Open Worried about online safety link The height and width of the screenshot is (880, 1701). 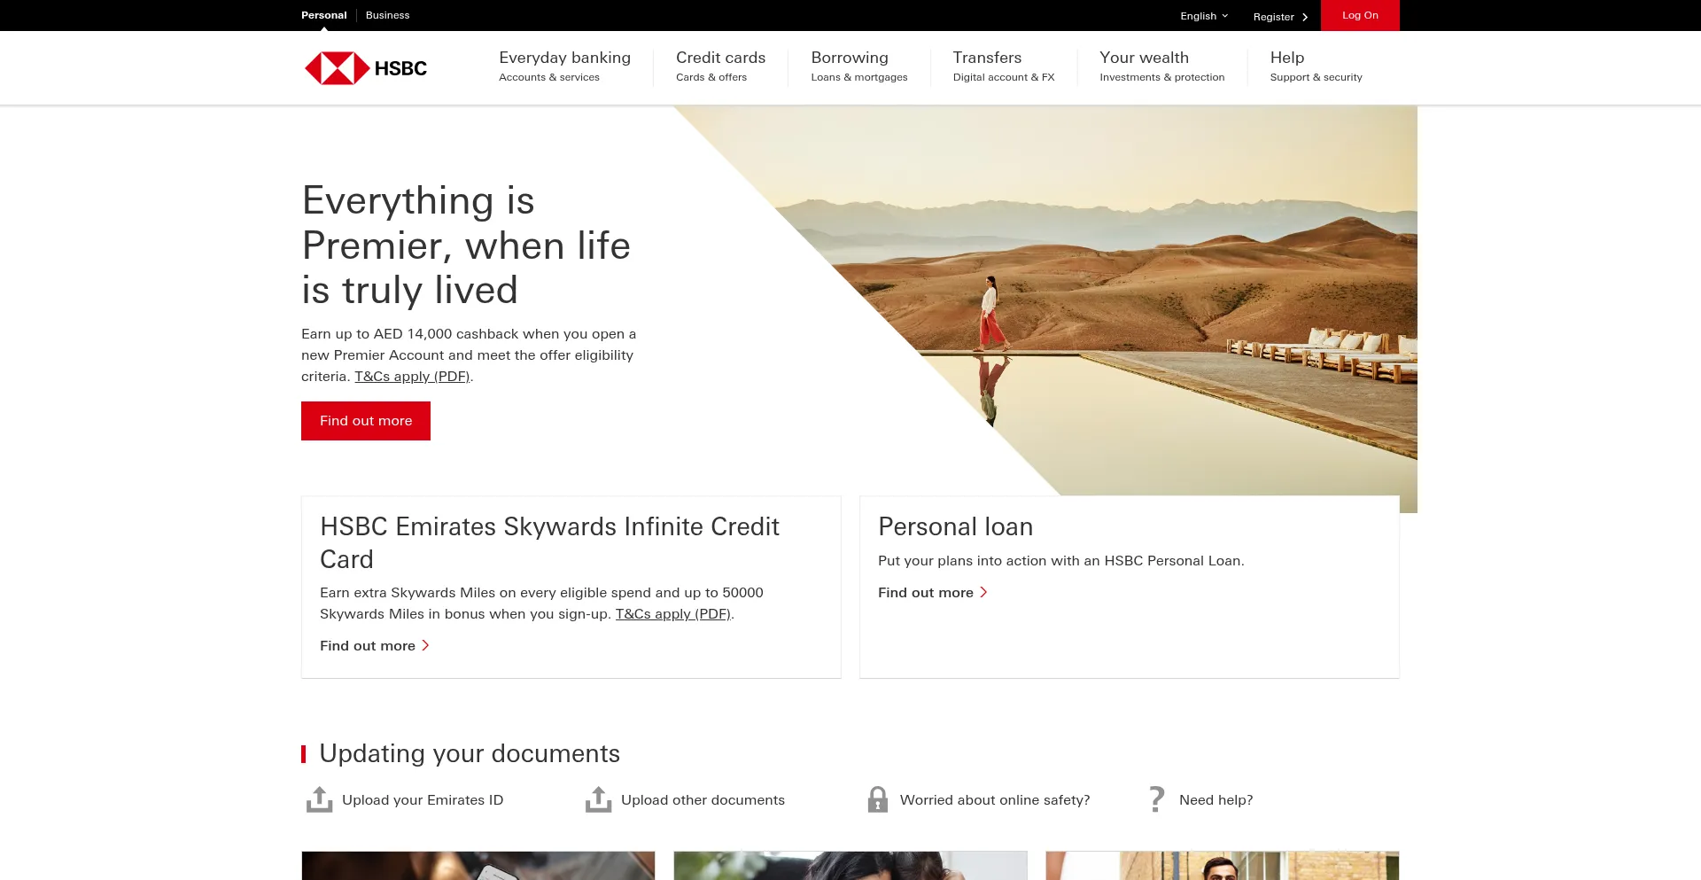(x=994, y=800)
